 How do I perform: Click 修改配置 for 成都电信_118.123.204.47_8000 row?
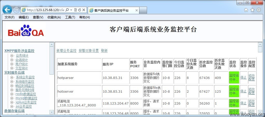point(252,103)
